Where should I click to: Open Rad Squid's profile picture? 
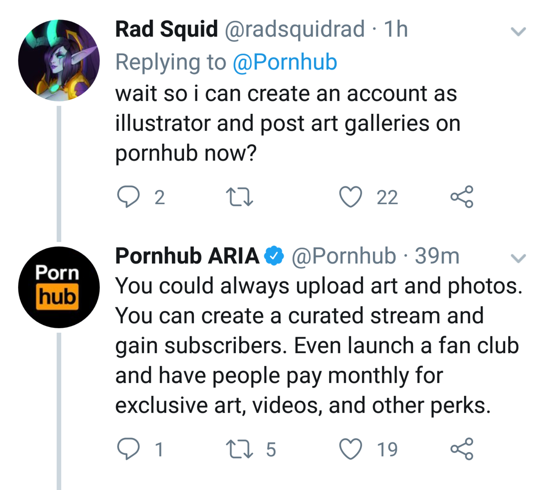[59, 60]
